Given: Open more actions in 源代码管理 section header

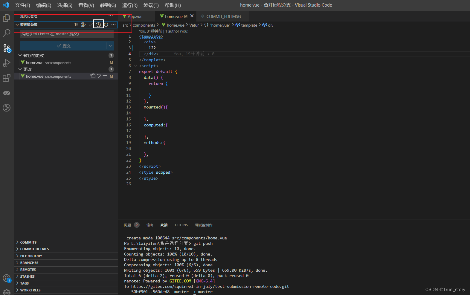Looking at the screenshot, I should pyautogui.click(x=113, y=25).
